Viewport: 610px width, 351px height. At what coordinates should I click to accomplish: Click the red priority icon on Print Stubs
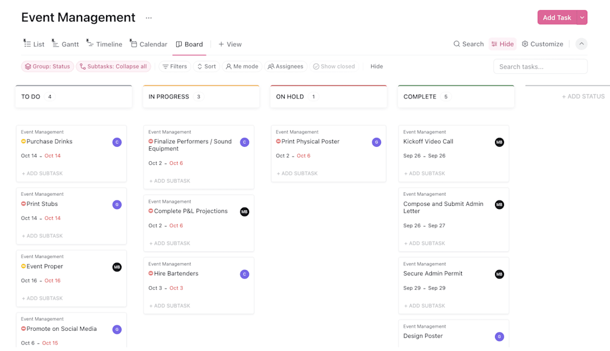(23, 203)
